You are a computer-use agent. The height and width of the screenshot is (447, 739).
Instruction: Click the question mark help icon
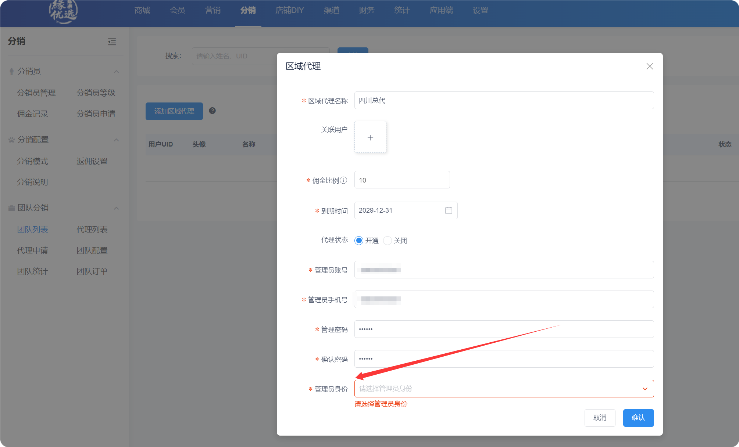[212, 111]
